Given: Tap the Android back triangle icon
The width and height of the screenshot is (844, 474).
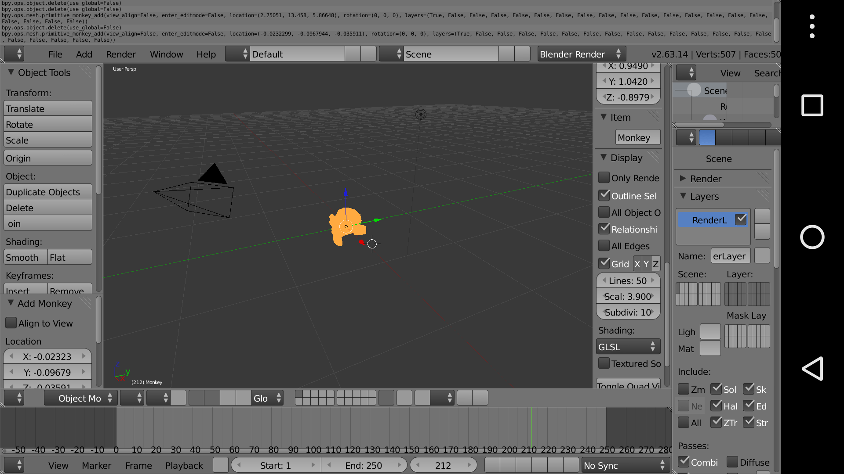Looking at the screenshot, I should [x=812, y=369].
